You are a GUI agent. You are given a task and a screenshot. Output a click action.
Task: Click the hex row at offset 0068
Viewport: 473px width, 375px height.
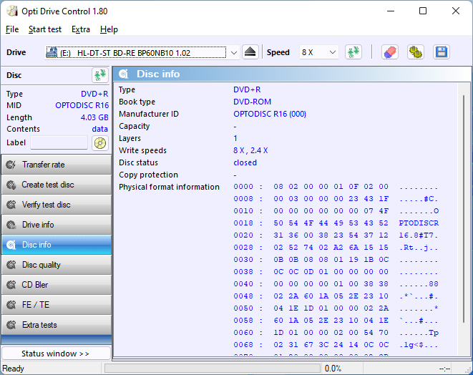pos(336,344)
